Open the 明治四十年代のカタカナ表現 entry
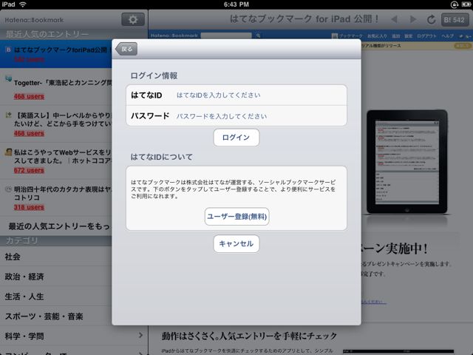This screenshot has height=355, width=473. tap(56, 197)
